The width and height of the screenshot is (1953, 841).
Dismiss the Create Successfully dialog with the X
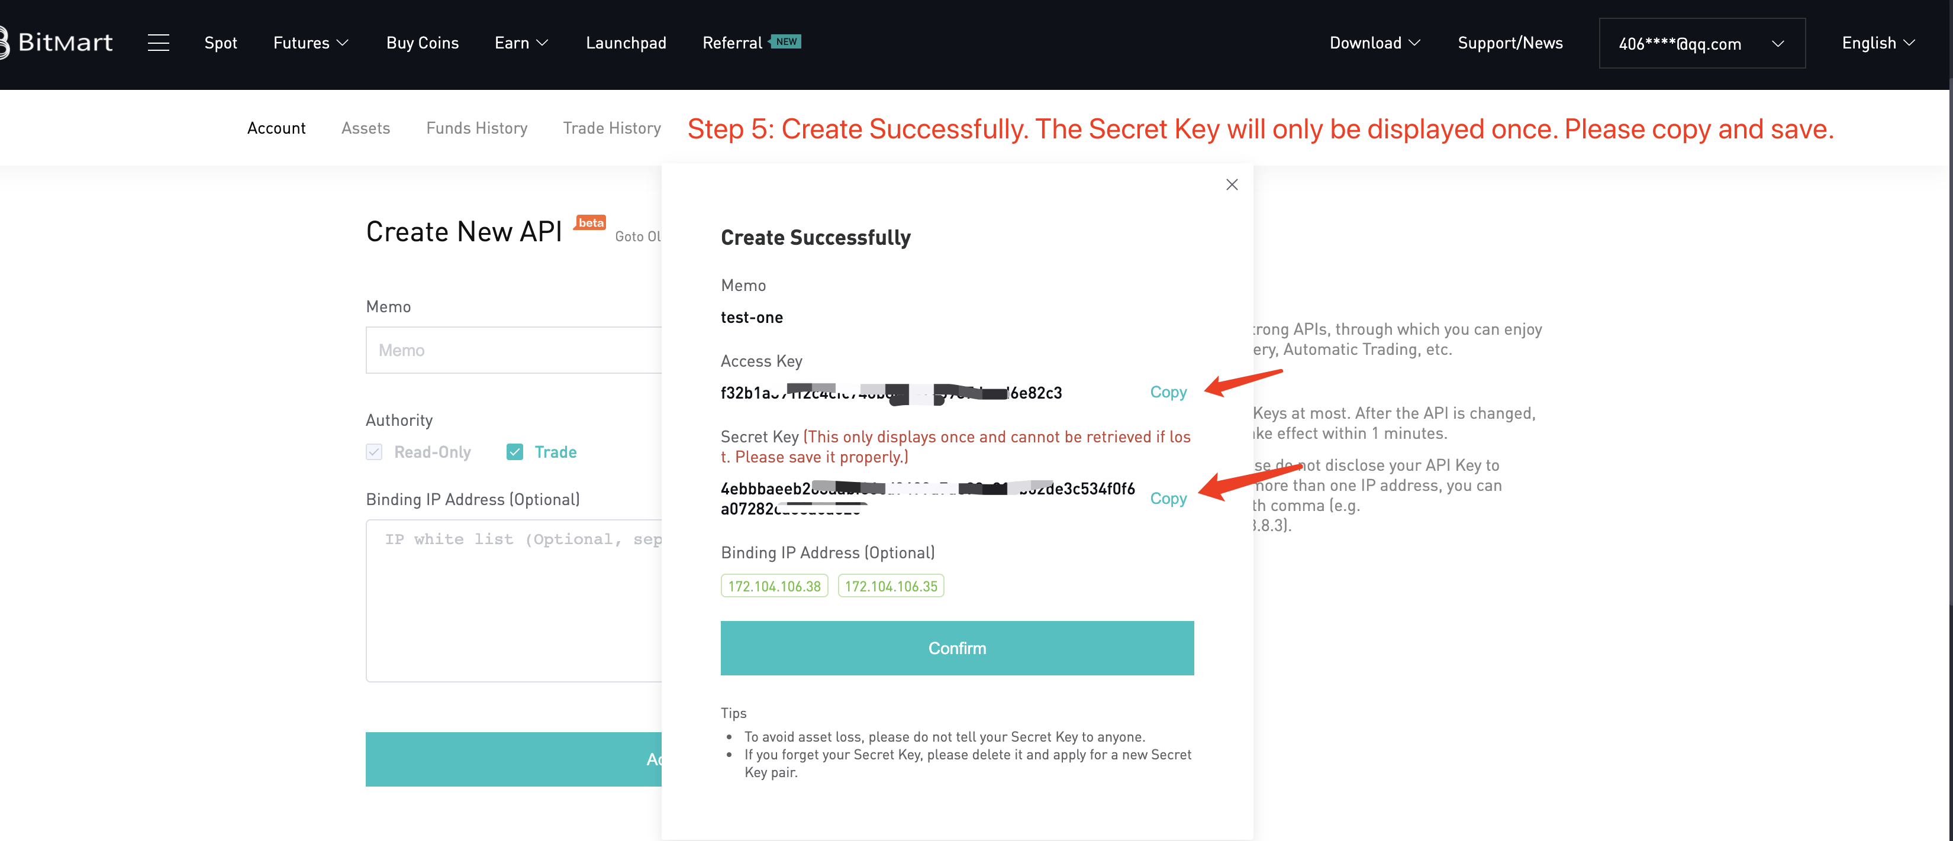(1231, 184)
